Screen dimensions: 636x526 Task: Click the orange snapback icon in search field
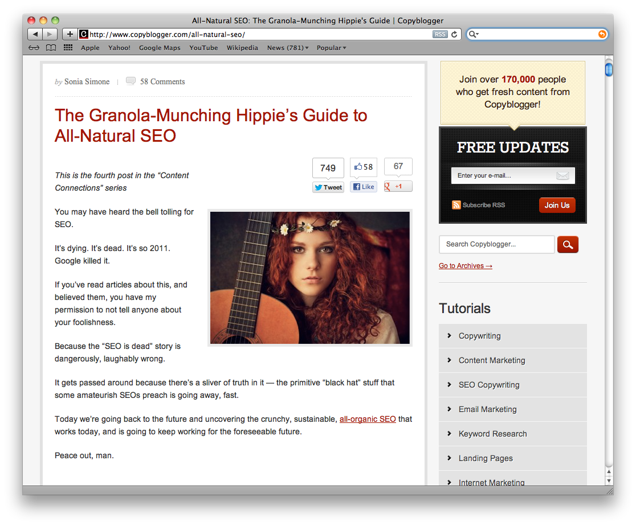[x=602, y=35]
